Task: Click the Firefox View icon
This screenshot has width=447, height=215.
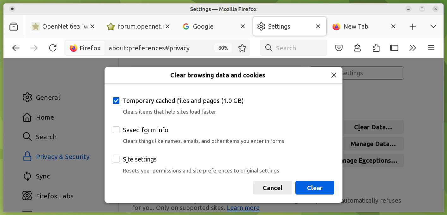Action: click(x=14, y=27)
